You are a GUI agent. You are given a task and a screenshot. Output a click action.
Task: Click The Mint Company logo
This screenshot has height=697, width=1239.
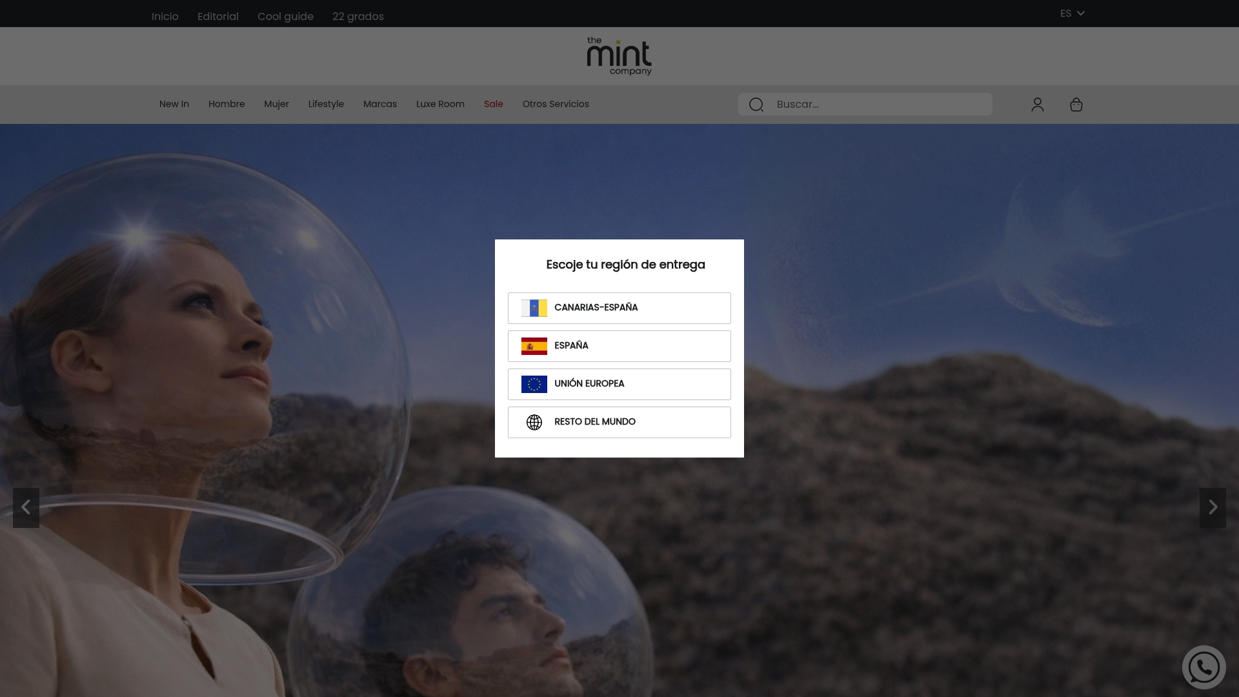click(619, 56)
